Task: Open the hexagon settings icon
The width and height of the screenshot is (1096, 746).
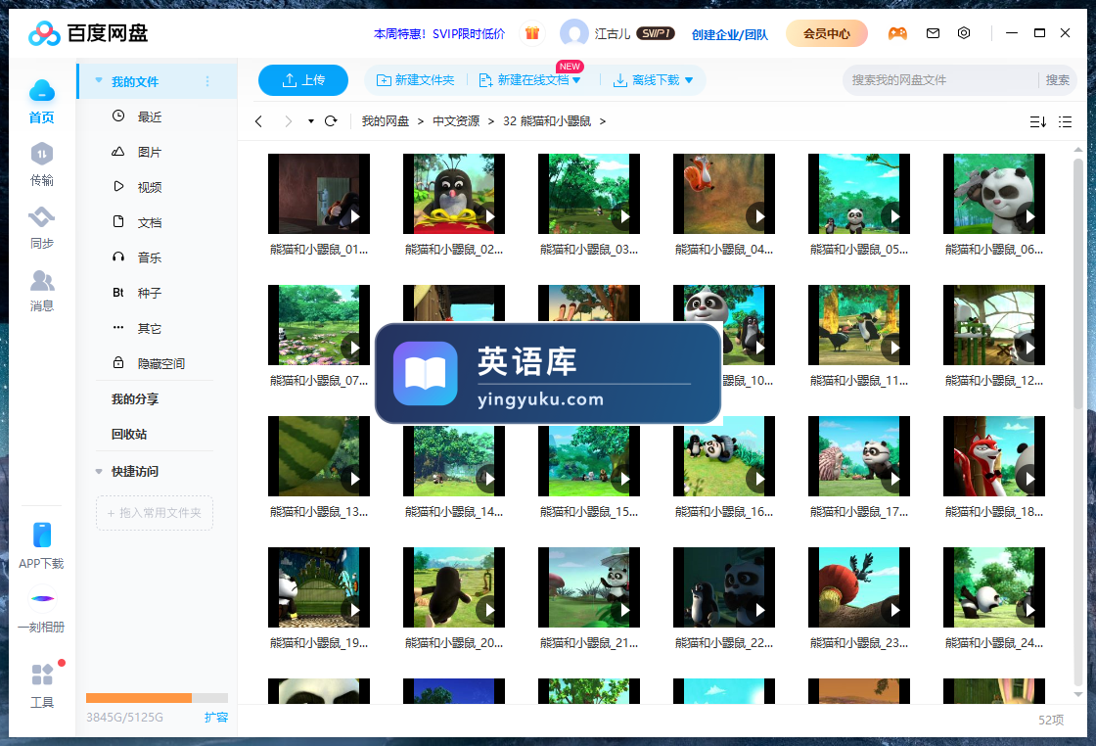Action: 964,33
